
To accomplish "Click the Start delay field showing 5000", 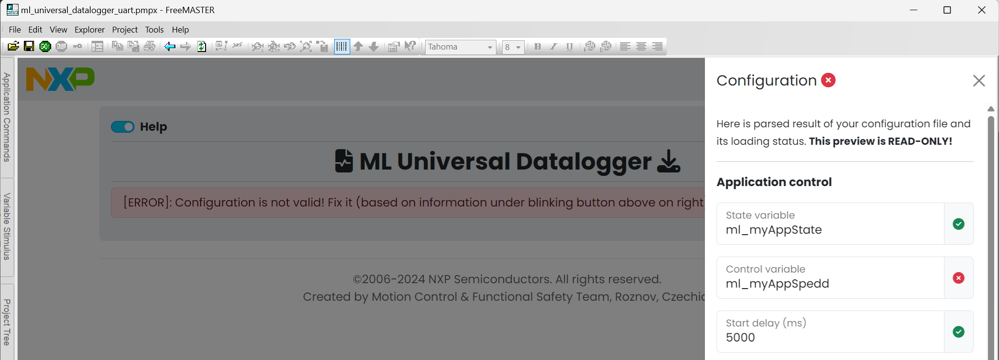I will click(830, 332).
